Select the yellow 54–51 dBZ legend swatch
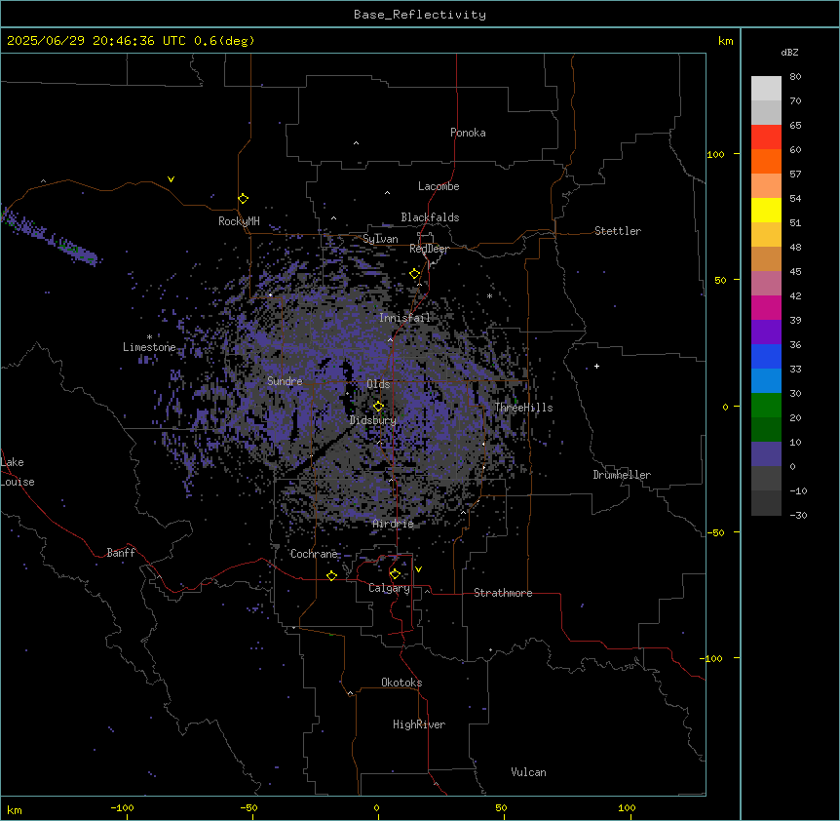Screen dimensions: 840x821 [x=766, y=210]
